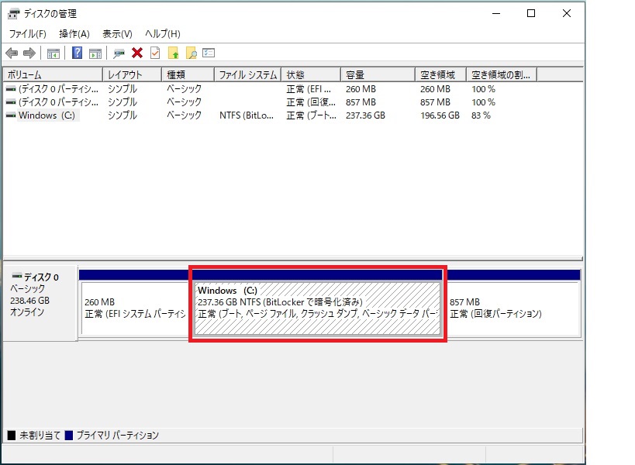Select the 857 MB recovery partition block
The height and width of the screenshot is (465, 635).
click(x=513, y=308)
